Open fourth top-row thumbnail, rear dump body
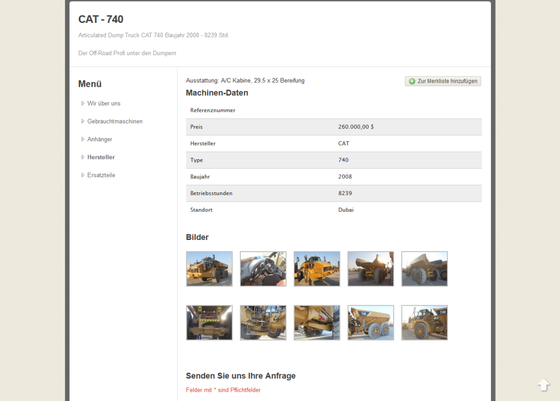 pyautogui.click(x=371, y=269)
